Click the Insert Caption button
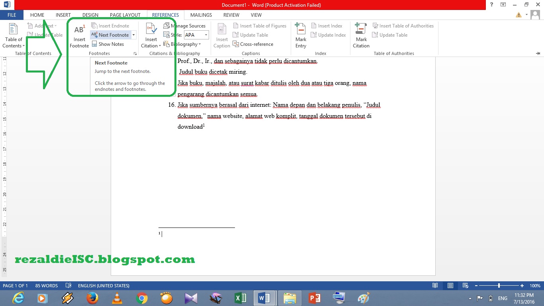 (x=222, y=36)
